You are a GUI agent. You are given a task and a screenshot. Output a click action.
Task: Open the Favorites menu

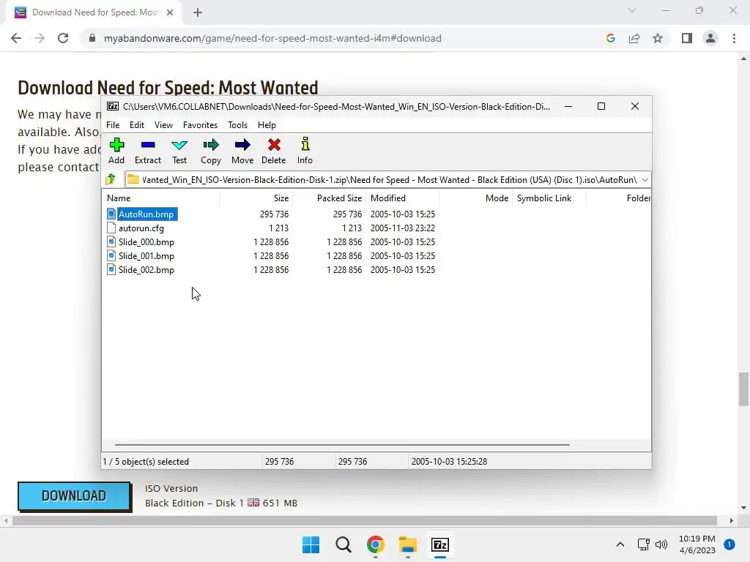click(x=200, y=124)
